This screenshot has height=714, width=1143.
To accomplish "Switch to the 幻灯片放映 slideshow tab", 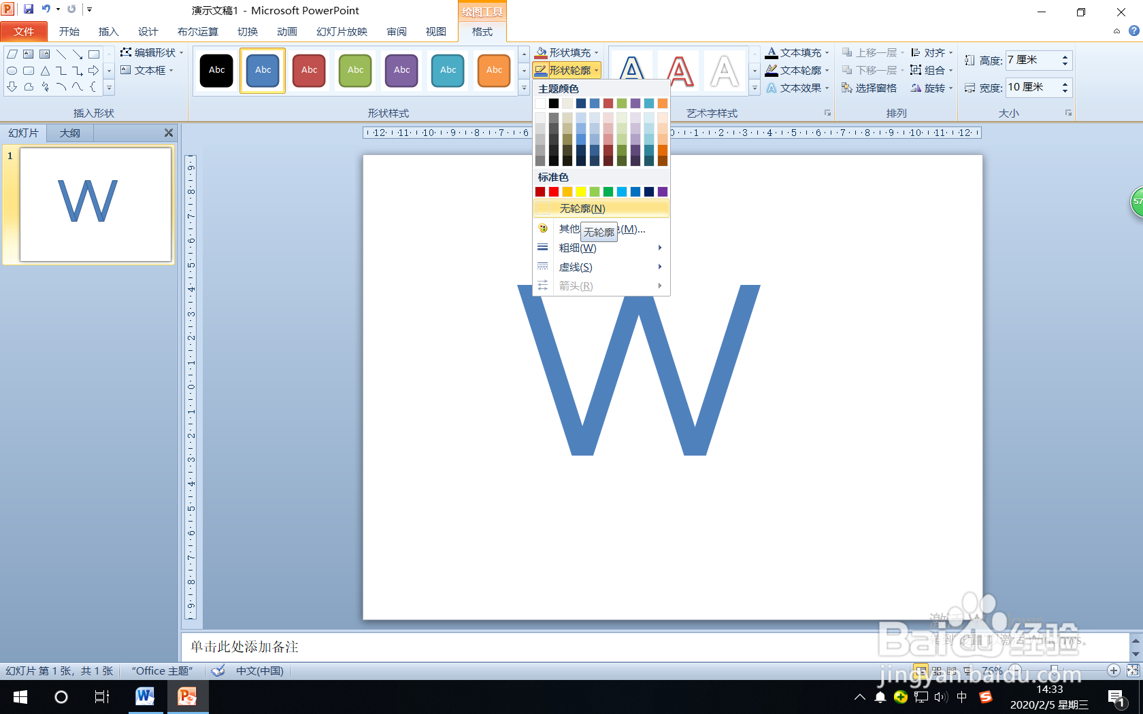I will click(x=342, y=31).
